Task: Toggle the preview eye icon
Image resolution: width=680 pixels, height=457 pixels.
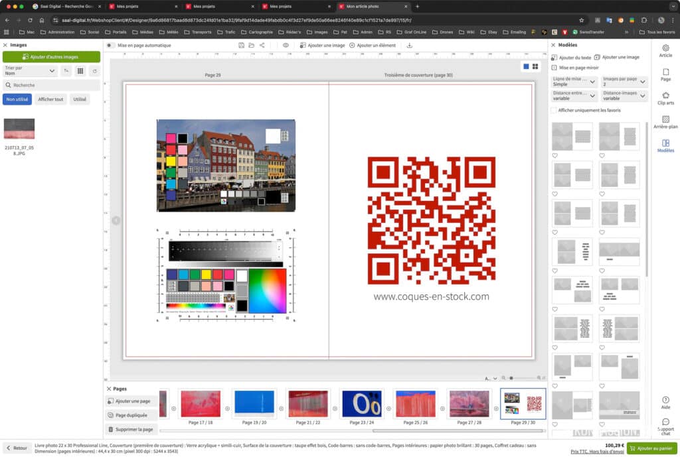Action: tap(286, 45)
